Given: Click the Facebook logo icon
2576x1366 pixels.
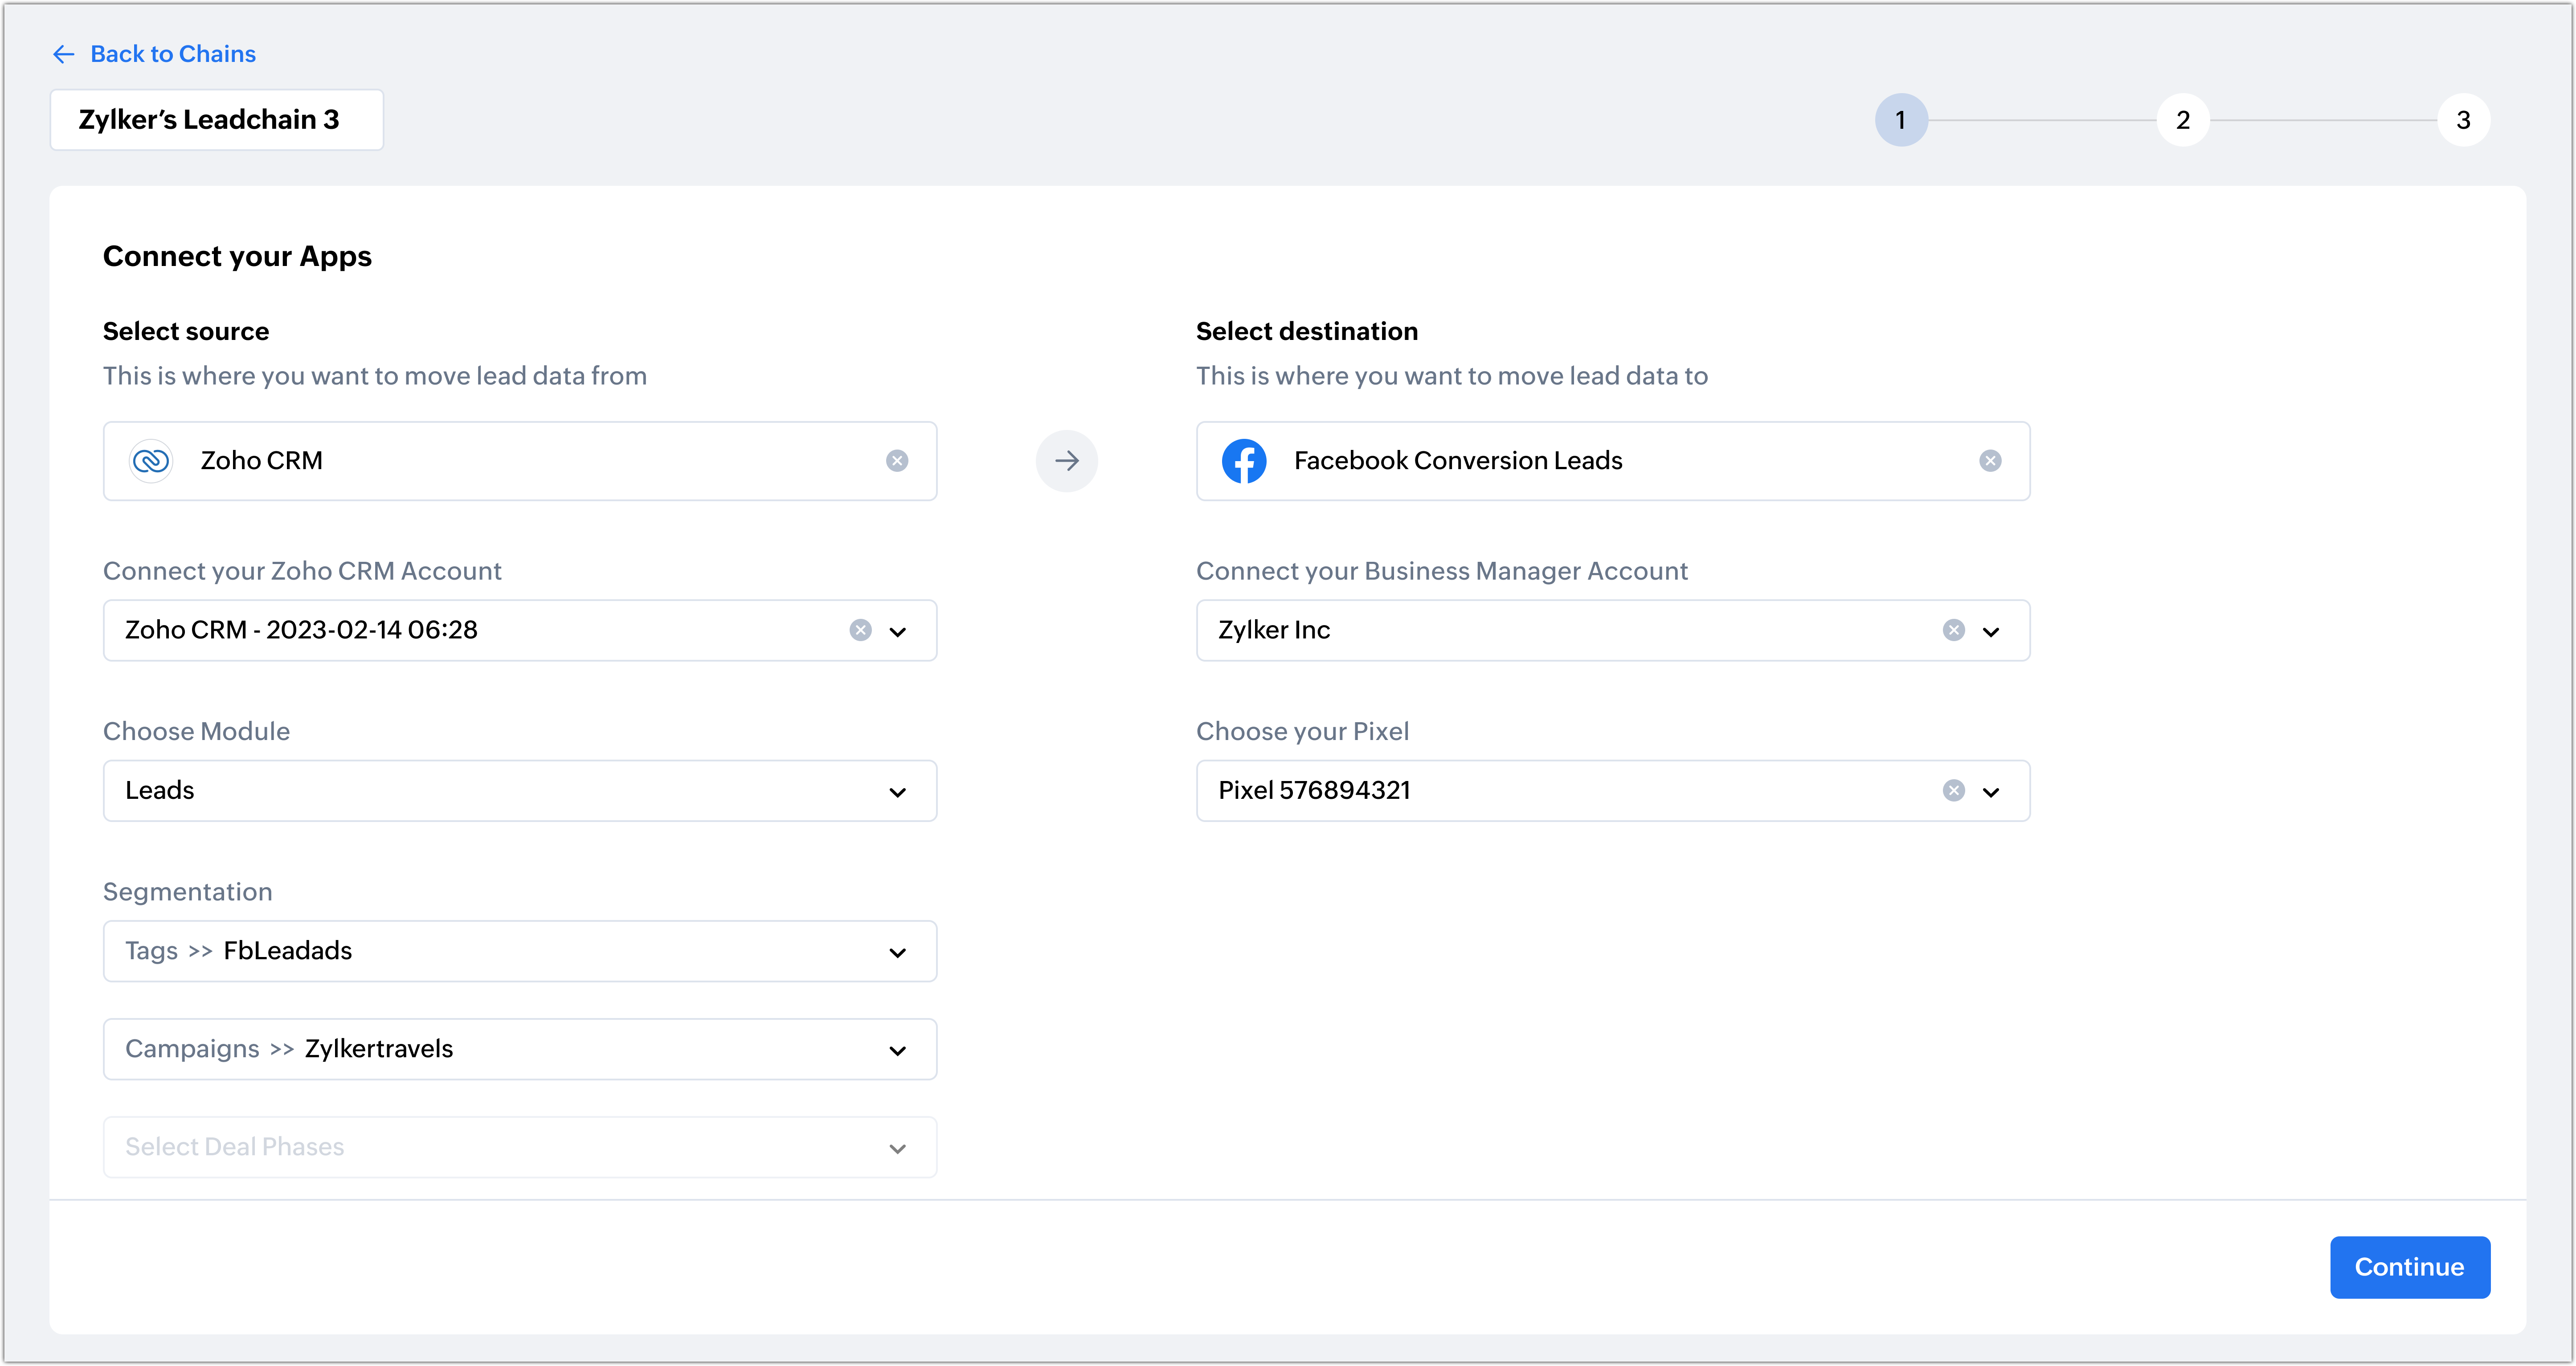Looking at the screenshot, I should tap(1244, 461).
